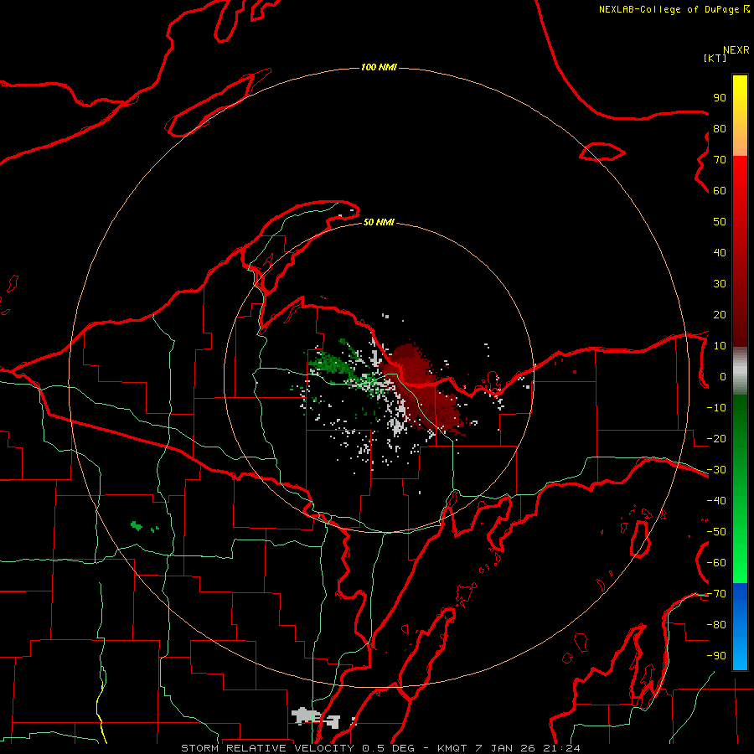
Task: Click the gray zero-velocity segment of color bar
Action: 740,371
